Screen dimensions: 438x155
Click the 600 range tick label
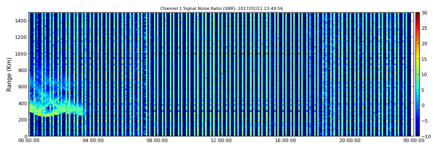coord(22,86)
